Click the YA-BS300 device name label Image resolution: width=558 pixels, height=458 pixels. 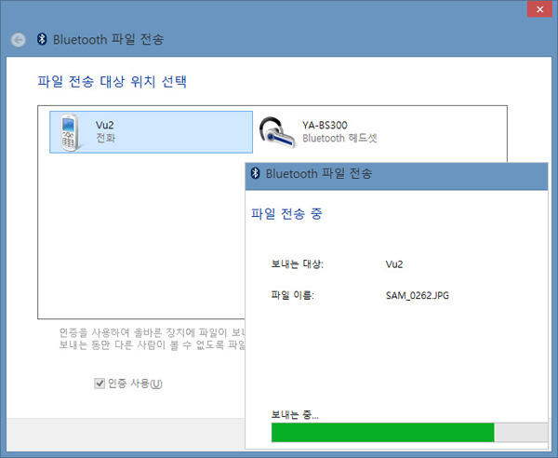click(x=325, y=125)
